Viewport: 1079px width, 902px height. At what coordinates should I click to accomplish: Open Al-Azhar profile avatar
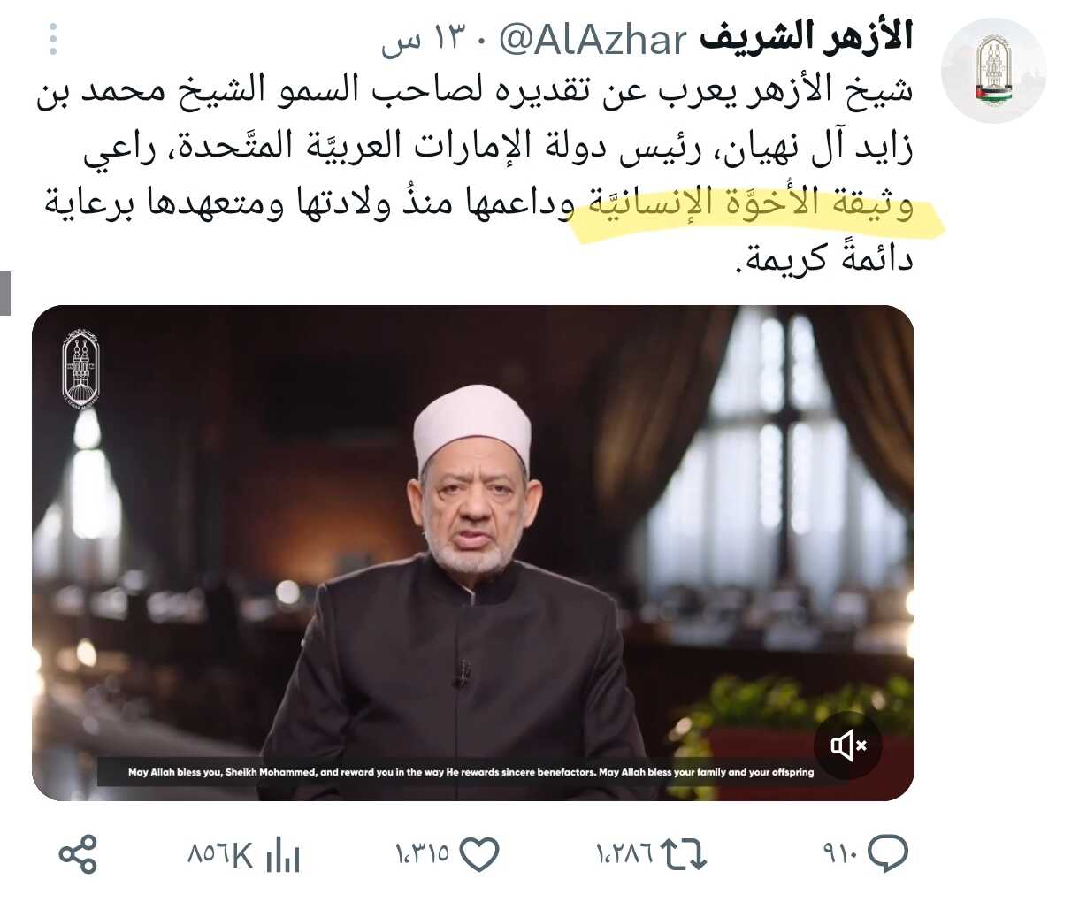(x=993, y=71)
